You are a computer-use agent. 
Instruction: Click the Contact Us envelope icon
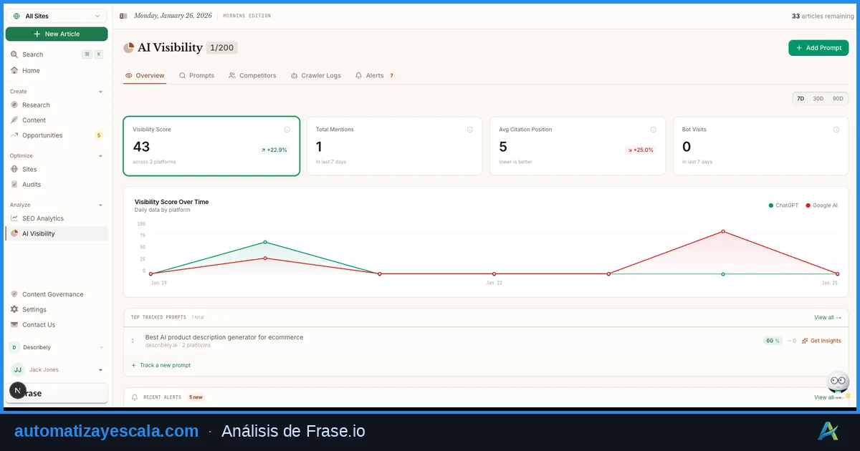(14, 324)
